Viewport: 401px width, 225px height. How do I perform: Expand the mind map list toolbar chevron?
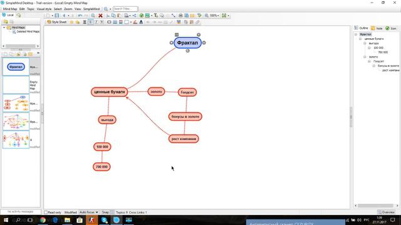click(38, 53)
